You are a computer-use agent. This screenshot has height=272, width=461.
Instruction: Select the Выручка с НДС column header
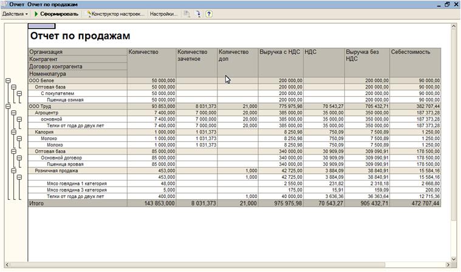(x=281, y=63)
